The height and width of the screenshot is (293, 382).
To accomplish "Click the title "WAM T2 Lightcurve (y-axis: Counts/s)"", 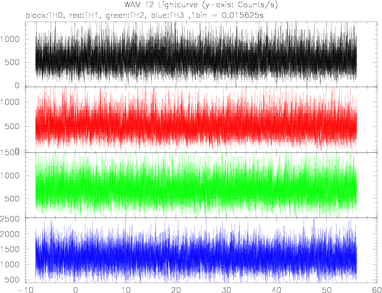I will pos(201,5).
